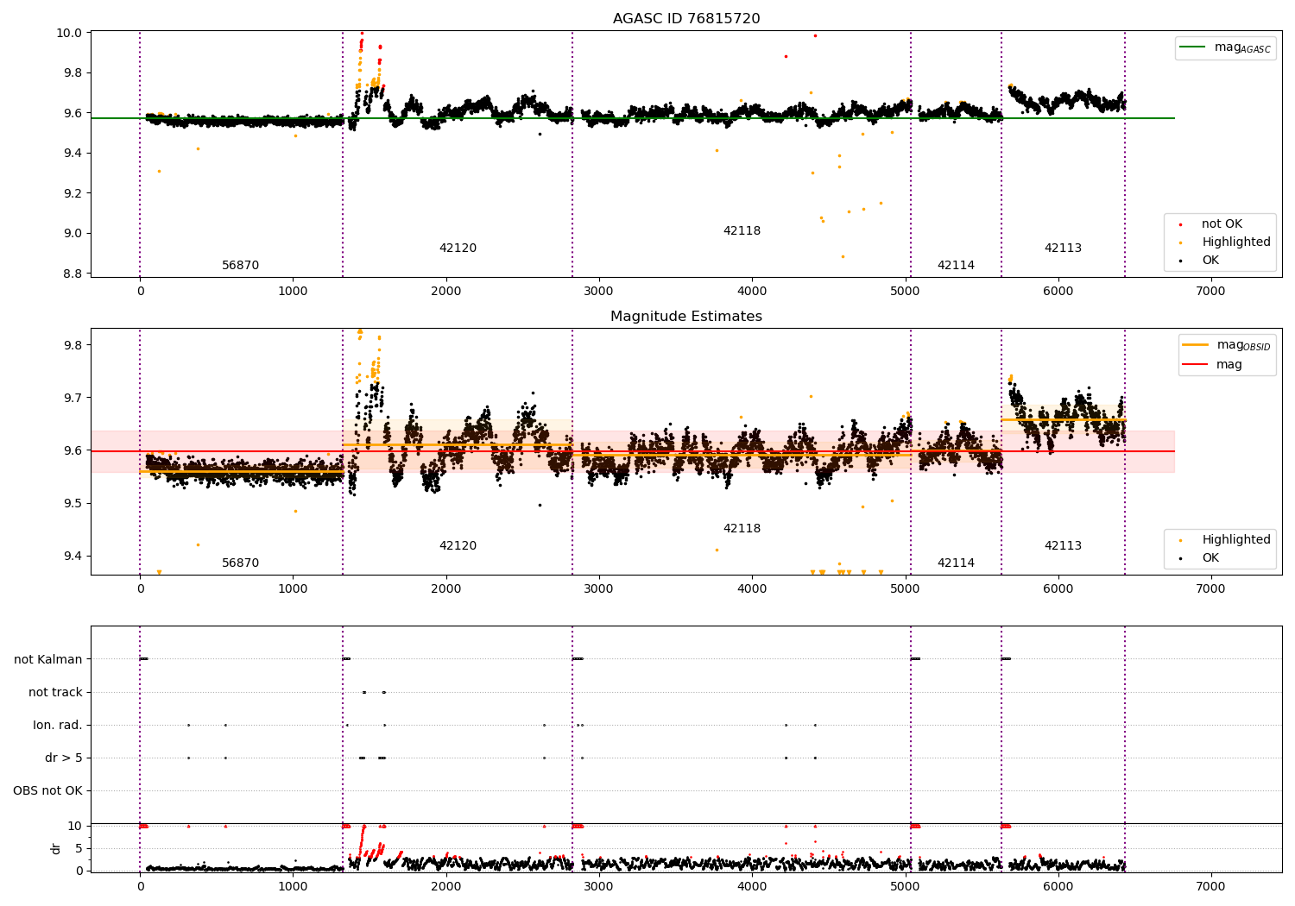Click the title "AGASC ID 76815720"
1295x906 pixels.
(686, 19)
